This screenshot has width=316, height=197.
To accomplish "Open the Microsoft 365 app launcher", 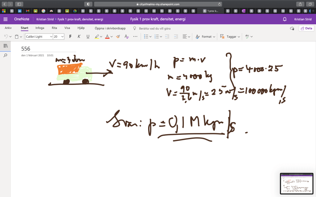I will (5, 19).
